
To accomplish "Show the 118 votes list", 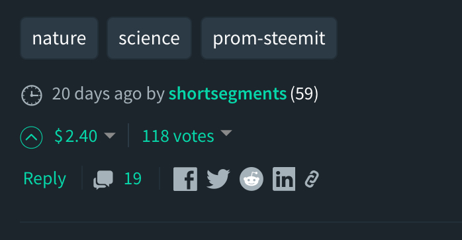I will [x=178, y=136].
